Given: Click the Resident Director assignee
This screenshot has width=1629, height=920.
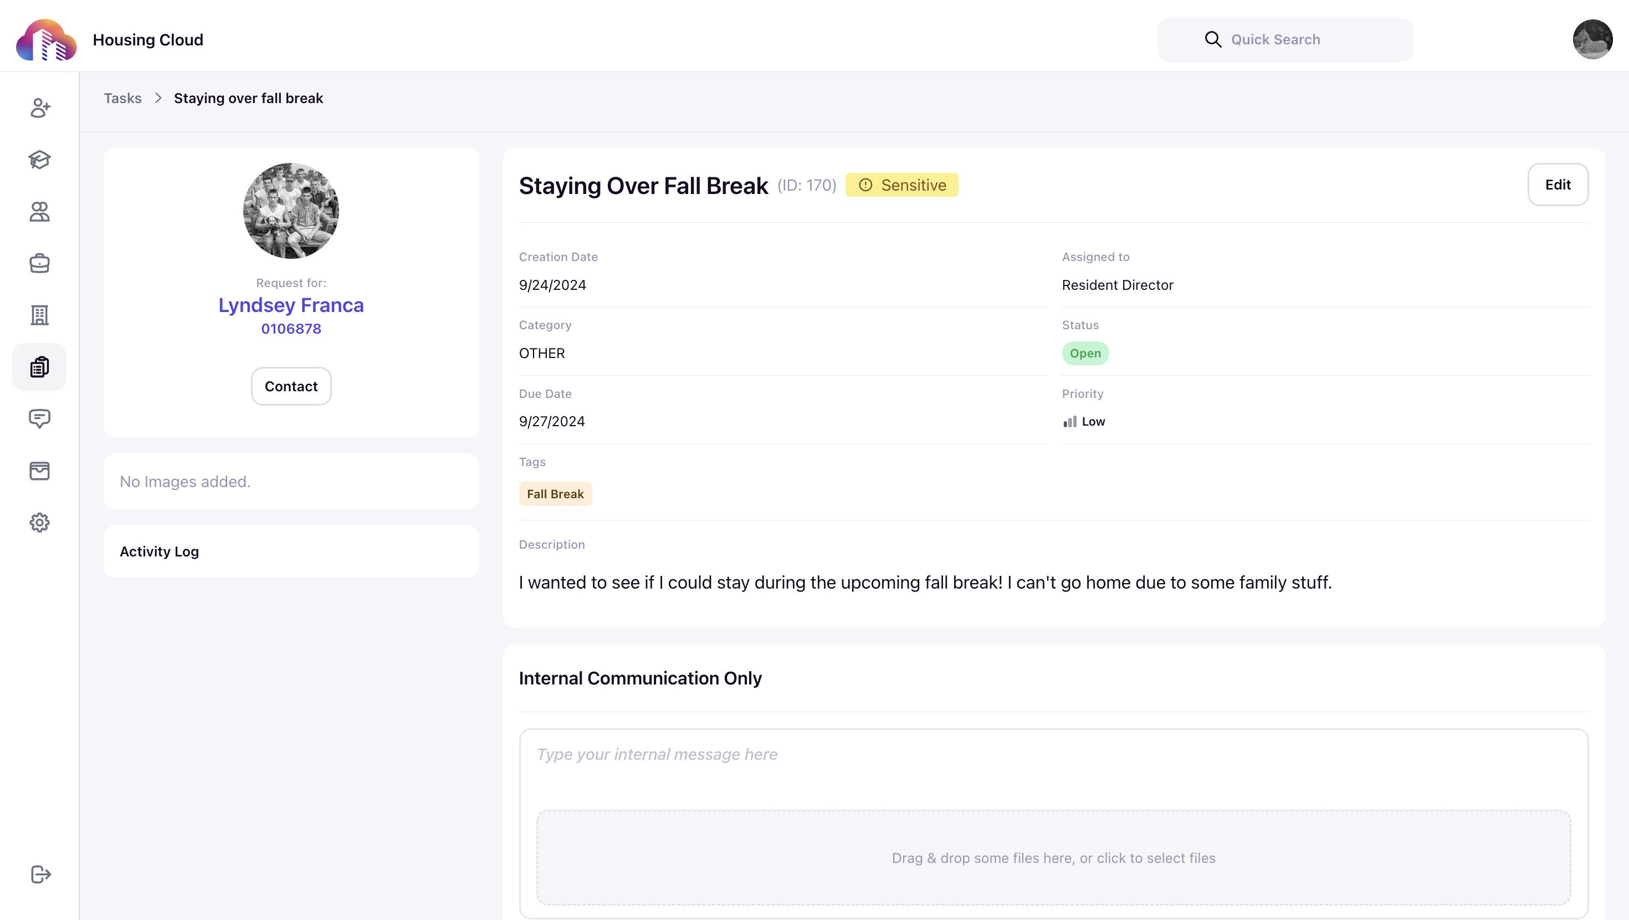Looking at the screenshot, I should [1118, 285].
